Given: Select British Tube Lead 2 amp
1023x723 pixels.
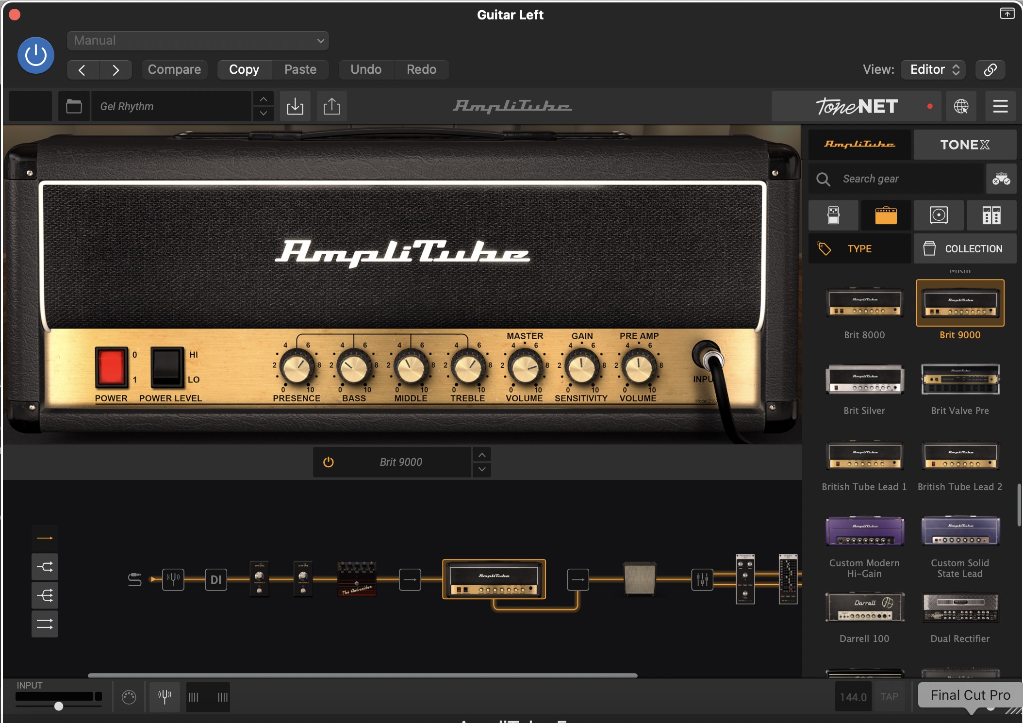Looking at the screenshot, I should coord(960,456).
